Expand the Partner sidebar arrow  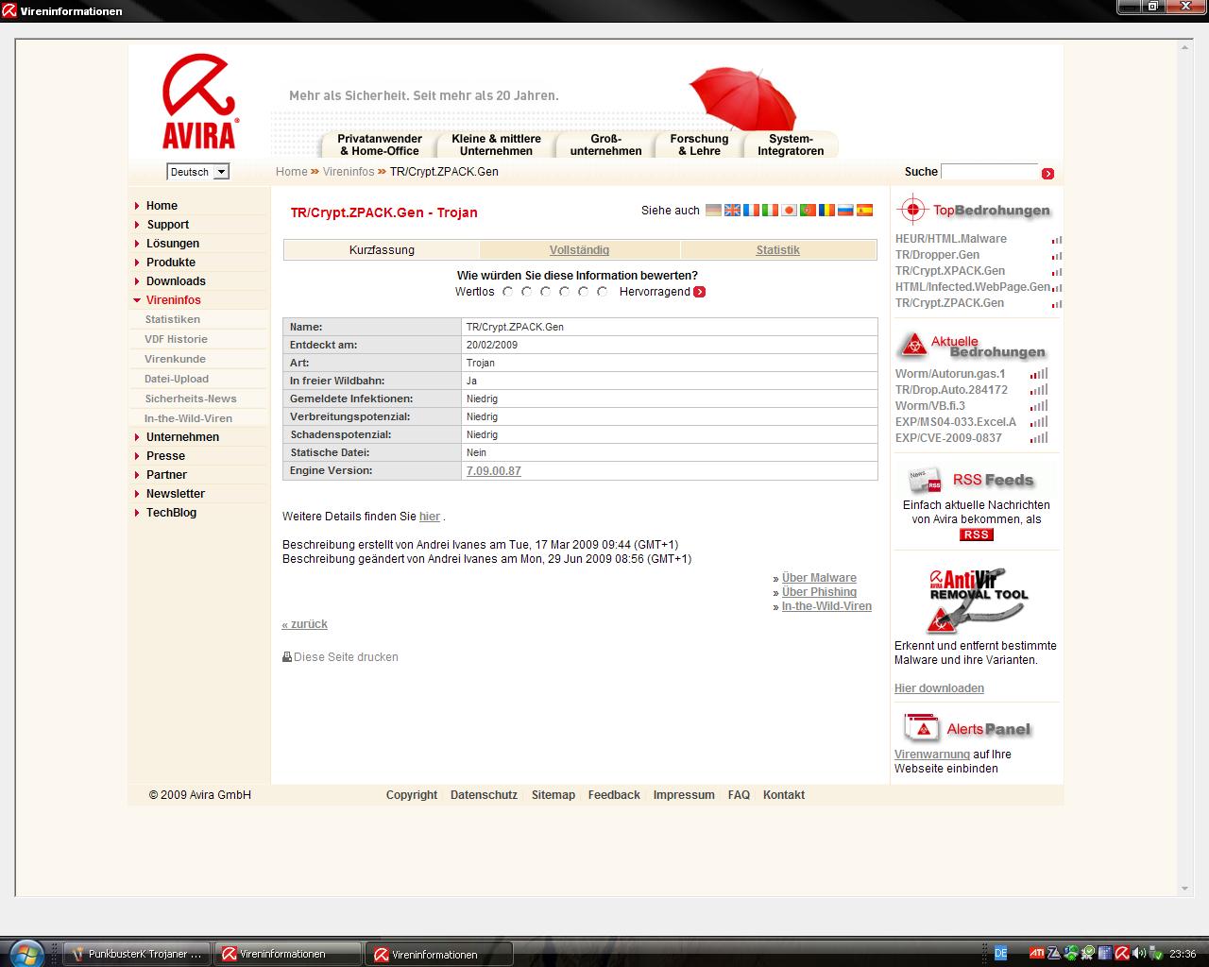click(x=138, y=475)
